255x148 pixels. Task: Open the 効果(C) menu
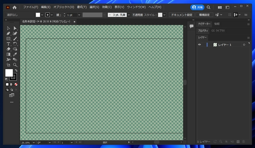(107, 7)
